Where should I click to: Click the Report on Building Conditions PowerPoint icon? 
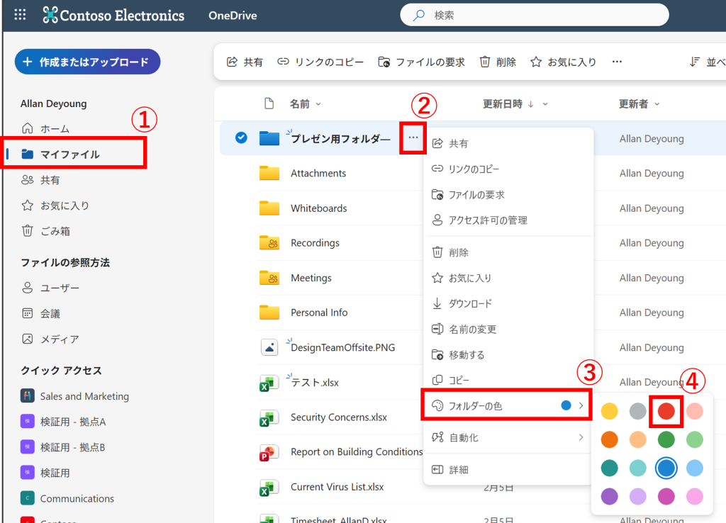(269, 452)
